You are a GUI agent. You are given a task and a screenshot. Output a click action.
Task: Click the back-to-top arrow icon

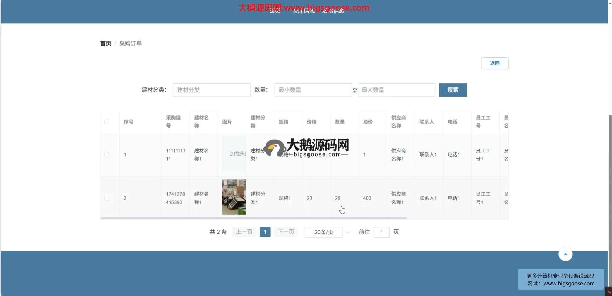(x=565, y=254)
